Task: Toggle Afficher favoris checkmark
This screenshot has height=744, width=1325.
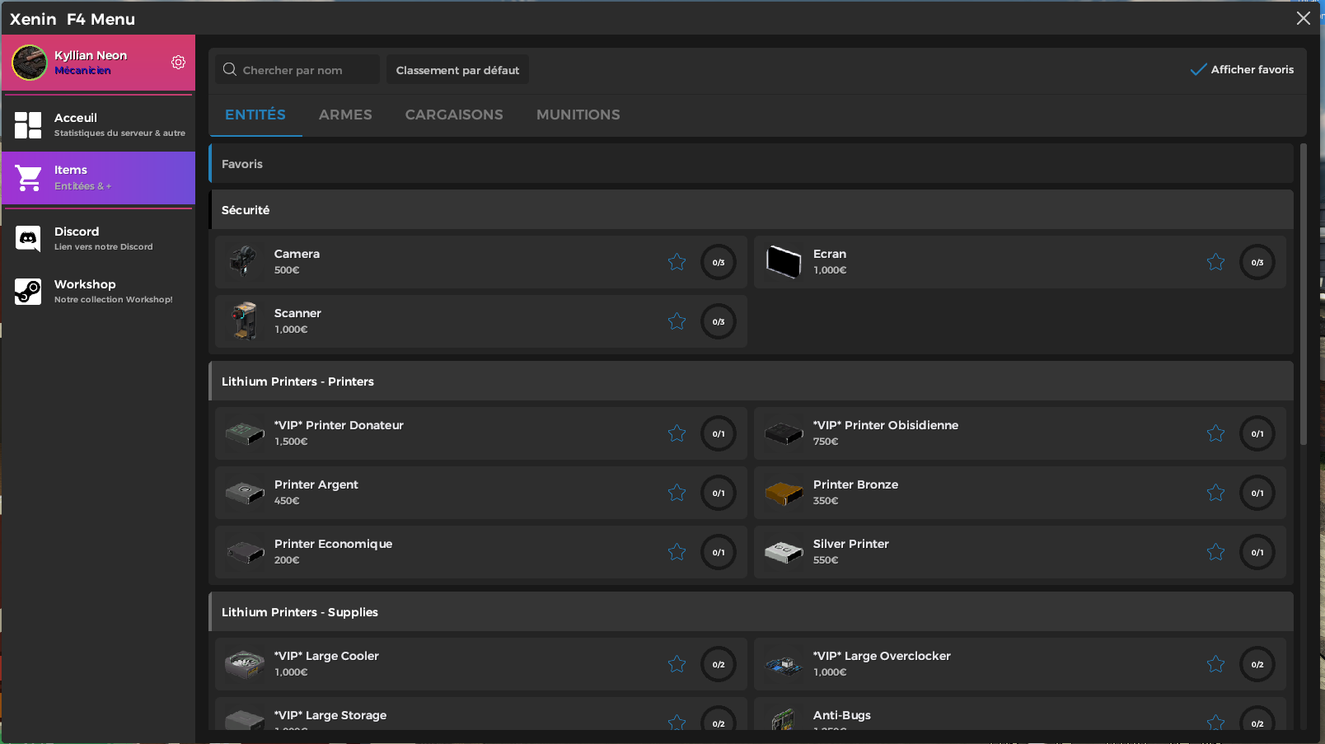Action: 1198,70
